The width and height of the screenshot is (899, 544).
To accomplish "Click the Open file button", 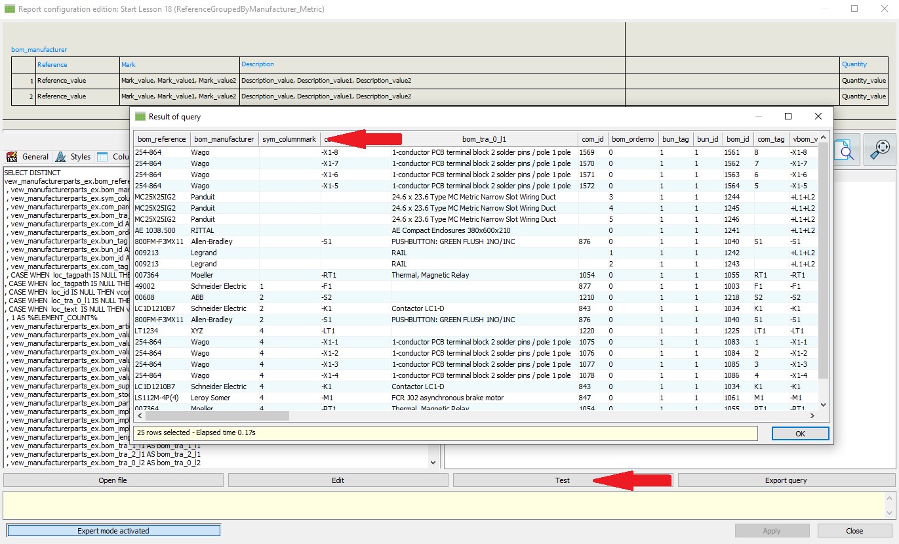I will (112, 480).
